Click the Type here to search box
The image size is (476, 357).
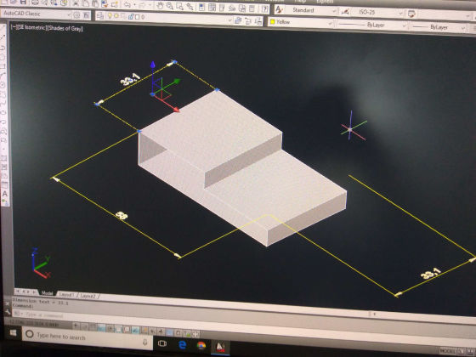click(x=88, y=337)
